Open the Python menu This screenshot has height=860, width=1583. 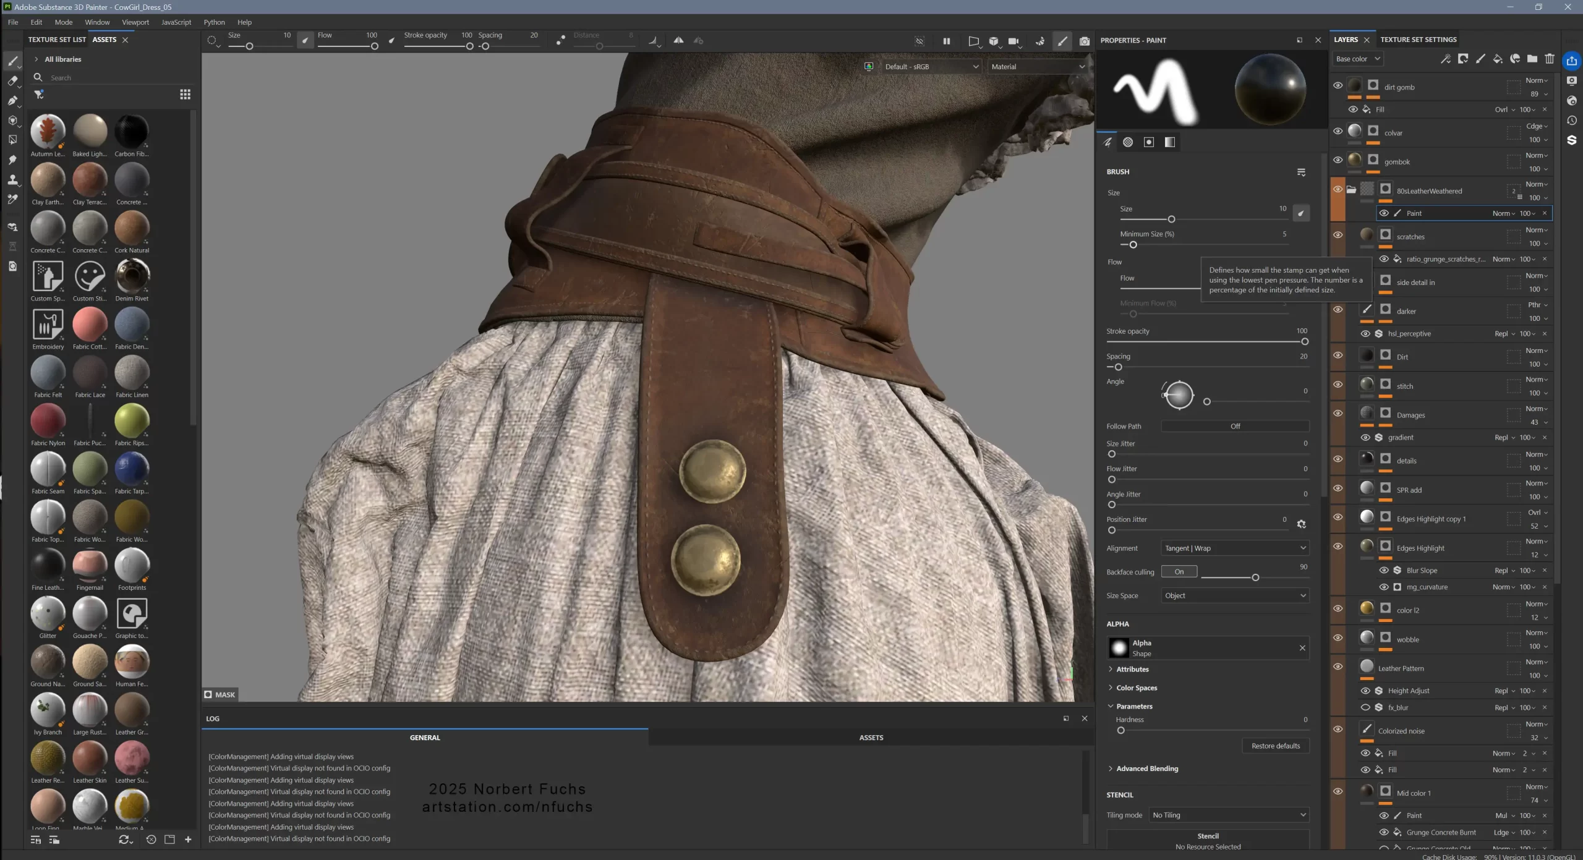[214, 22]
